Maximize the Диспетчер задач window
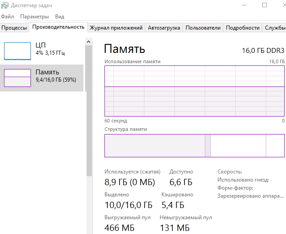 coord(264,5)
